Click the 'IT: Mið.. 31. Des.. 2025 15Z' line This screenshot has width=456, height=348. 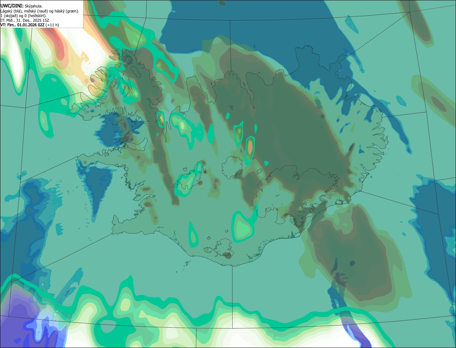(25, 20)
